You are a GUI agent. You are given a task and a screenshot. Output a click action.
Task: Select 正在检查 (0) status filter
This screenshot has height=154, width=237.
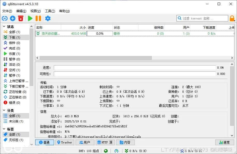coord(16,92)
